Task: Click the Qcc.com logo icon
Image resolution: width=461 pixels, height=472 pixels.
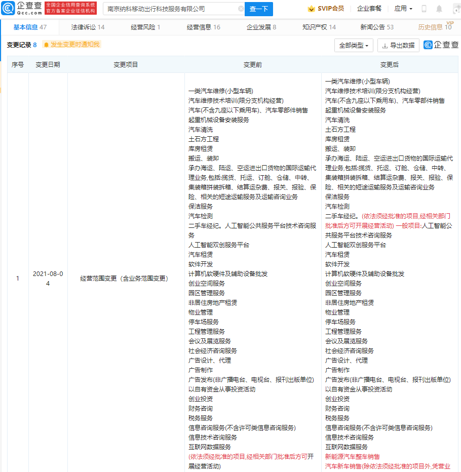Action: (8, 8)
